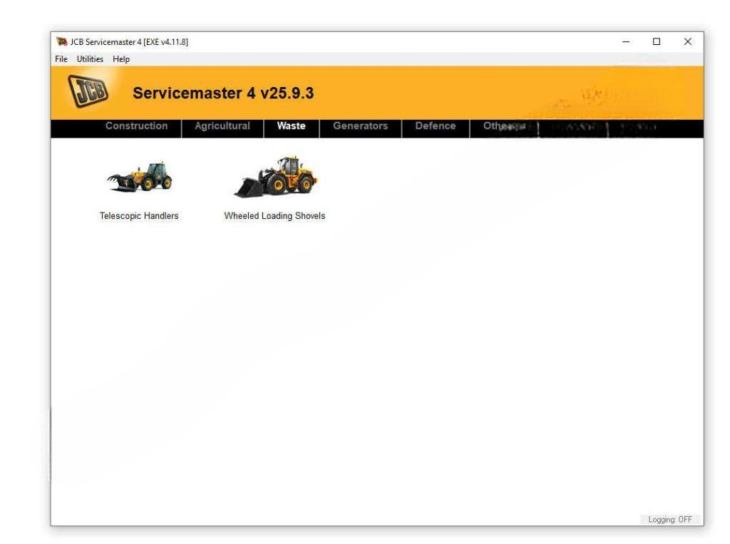730x544 pixels.
Task: Close the Servicemaster application window
Action: [687, 42]
